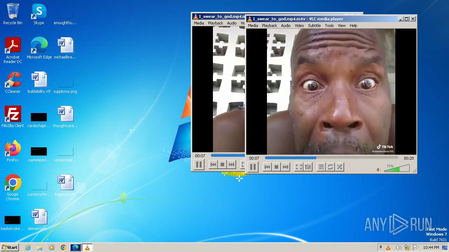Select the thoughtcare... Word document icon

pos(65,117)
